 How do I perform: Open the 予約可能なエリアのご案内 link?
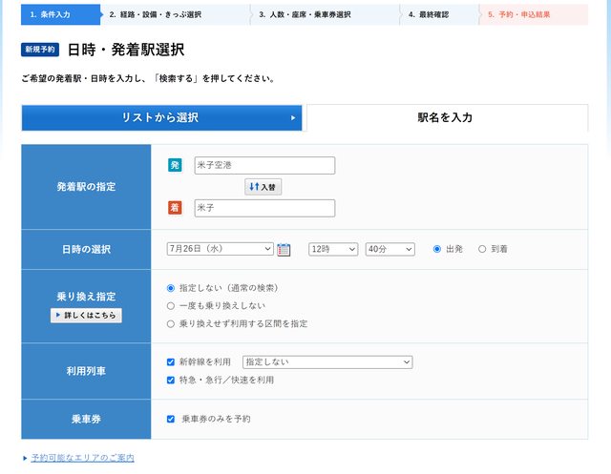click(x=82, y=458)
